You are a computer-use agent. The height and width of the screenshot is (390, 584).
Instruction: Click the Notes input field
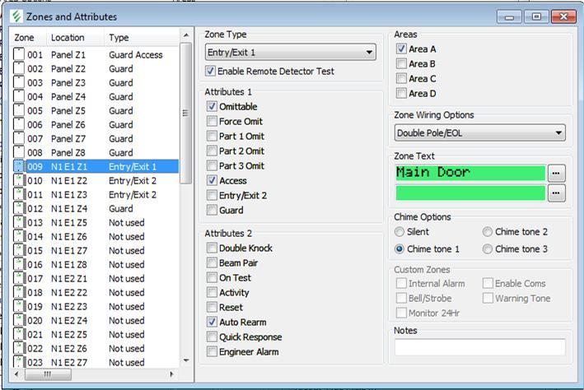[479, 347]
